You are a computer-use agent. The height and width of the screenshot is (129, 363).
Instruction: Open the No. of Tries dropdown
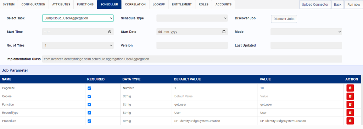tap(78, 46)
